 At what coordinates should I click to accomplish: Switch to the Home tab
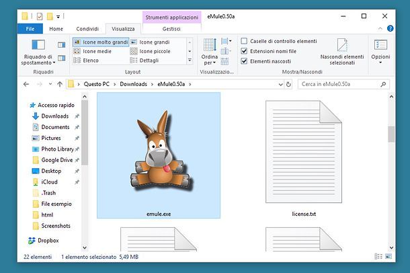(x=56, y=29)
